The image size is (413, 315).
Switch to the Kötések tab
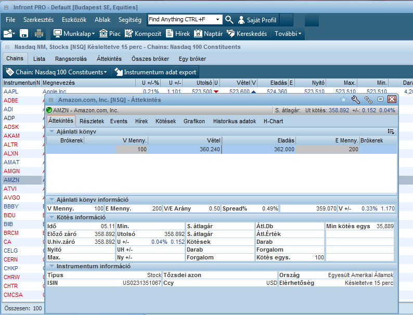tap(166, 121)
